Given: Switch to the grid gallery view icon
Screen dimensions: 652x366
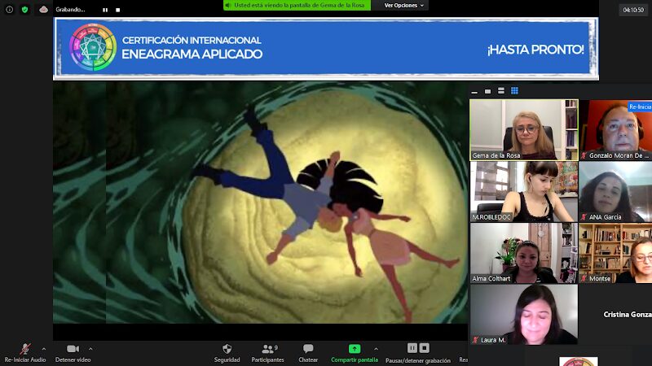Looking at the screenshot, I should [x=514, y=91].
